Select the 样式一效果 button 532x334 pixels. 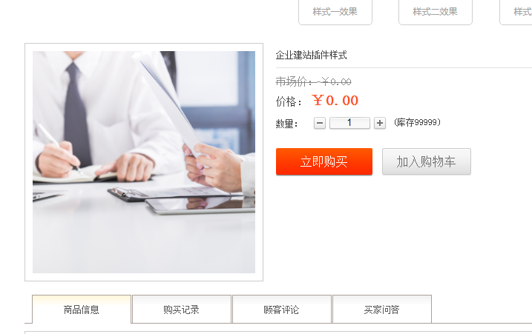(335, 12)
